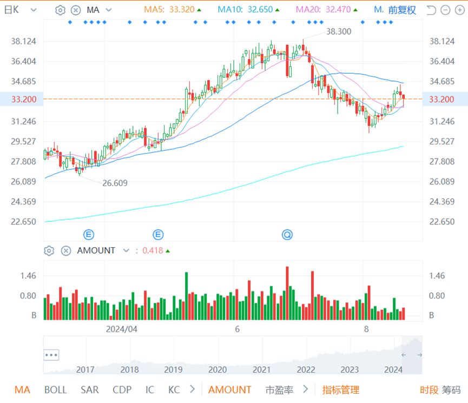Click the 筹码 button
Viewport: 468px width, 403px height.
(x=451, y=390)
